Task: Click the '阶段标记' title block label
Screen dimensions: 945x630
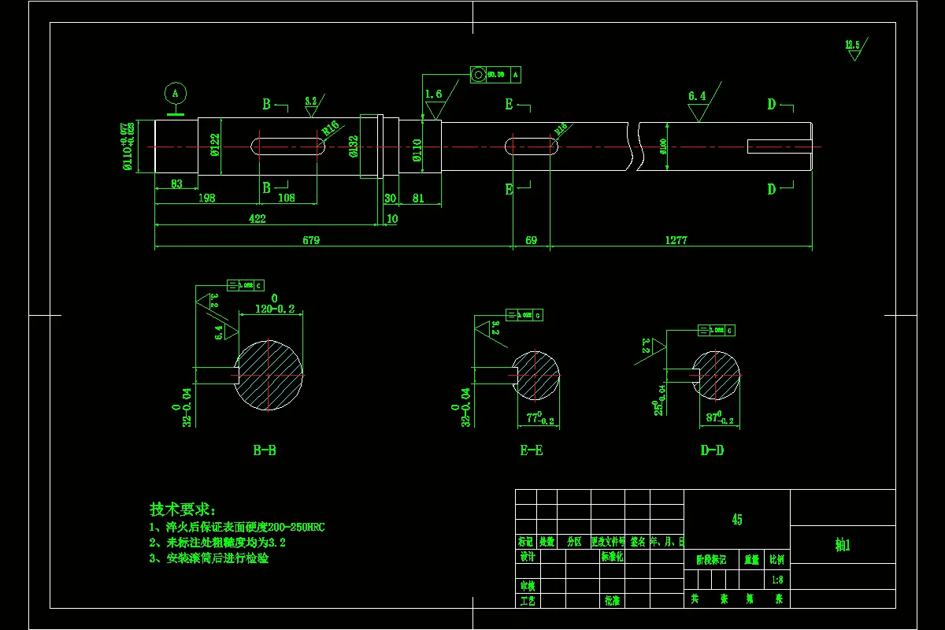Action: pyautogui.click(x=712, y=560)
